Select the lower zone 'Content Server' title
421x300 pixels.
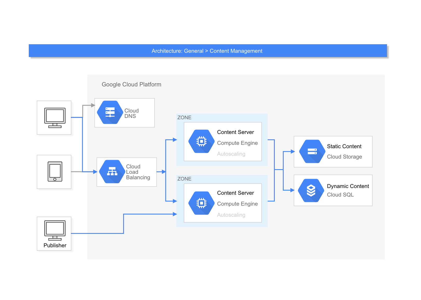pos(235,193)
